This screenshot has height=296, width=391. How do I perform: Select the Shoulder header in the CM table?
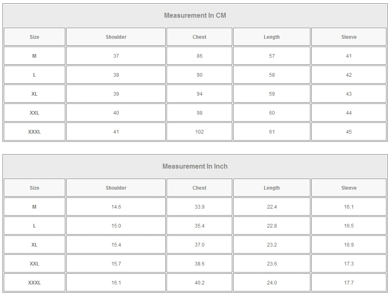(x=116, y=37)
